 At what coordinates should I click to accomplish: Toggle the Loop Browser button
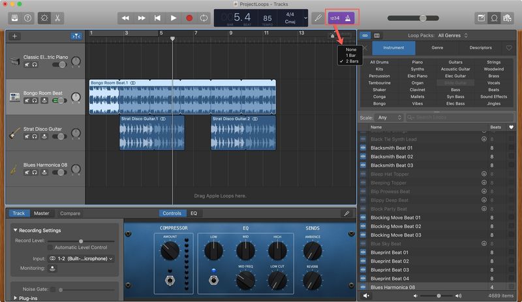[x=494, y=18]
